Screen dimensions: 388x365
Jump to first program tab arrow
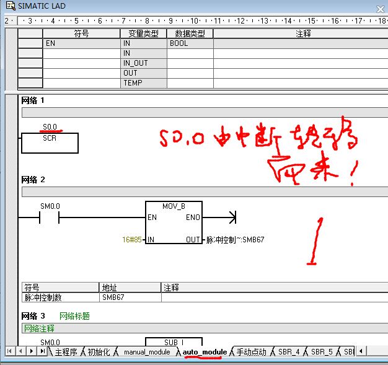click(x=10, y=351)
